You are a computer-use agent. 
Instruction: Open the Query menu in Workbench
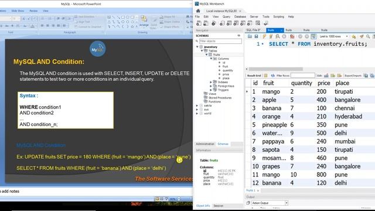tap(226, 17)
